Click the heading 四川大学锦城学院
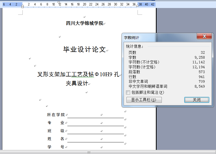 pos(85,23)
